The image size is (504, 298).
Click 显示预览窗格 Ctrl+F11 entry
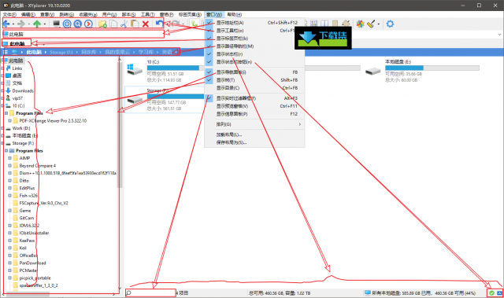254,106
